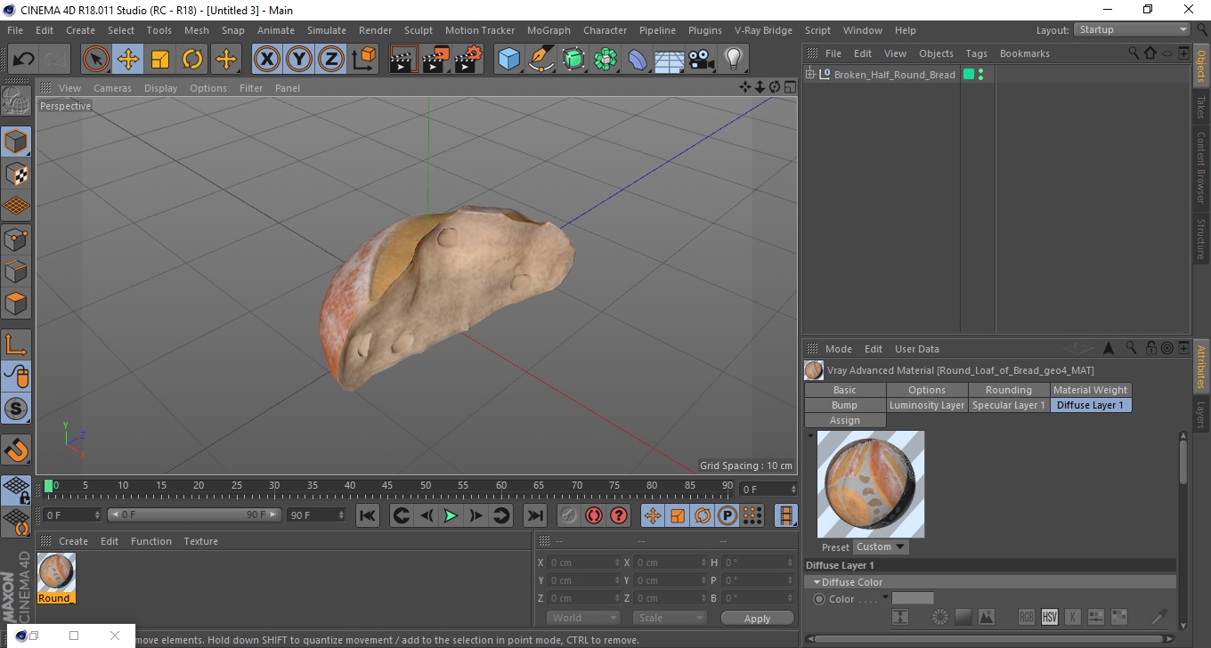Toggle visibility dots of Broken_Half_Round_Bread
This screenshot has width=1211, height=648.
(980, 75)
